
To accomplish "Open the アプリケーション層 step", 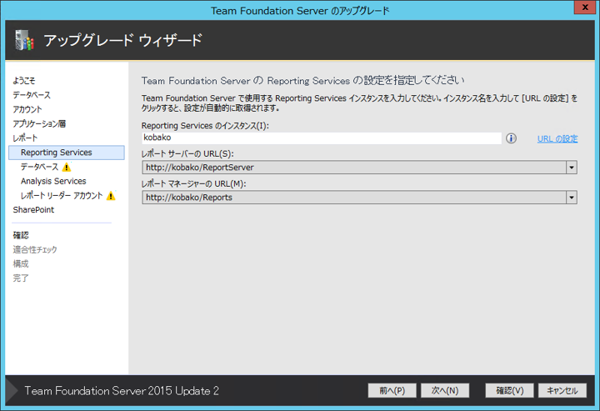I will [38, 123].
